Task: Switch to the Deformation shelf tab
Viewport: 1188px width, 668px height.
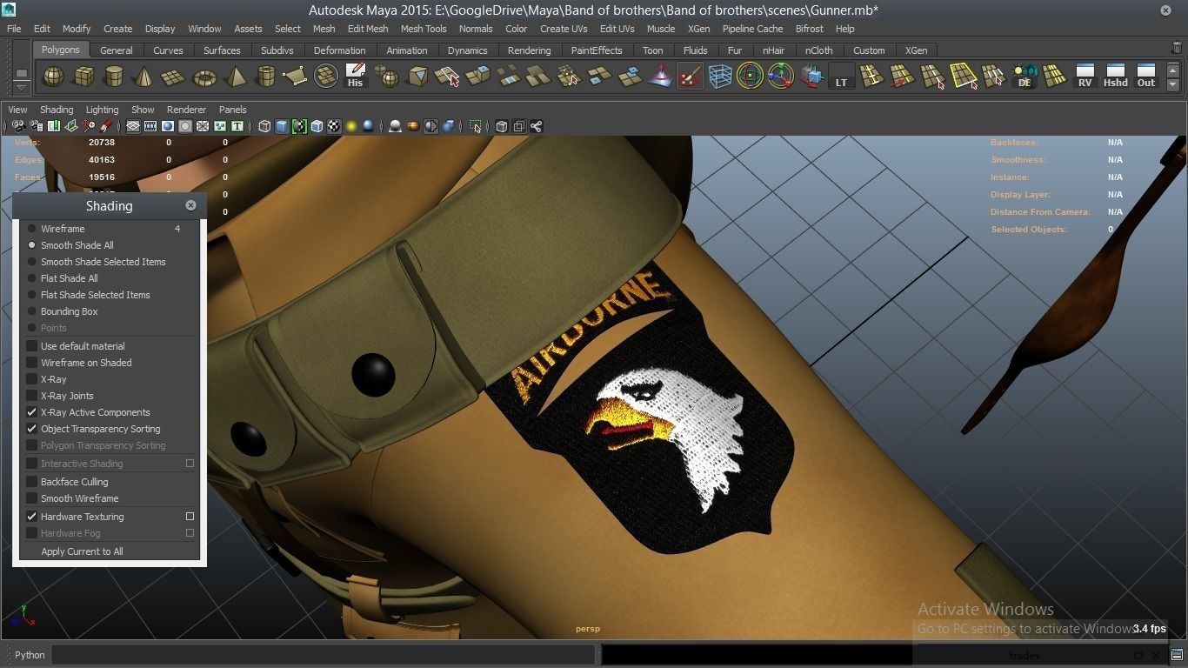Action: (x=339, y=50)
